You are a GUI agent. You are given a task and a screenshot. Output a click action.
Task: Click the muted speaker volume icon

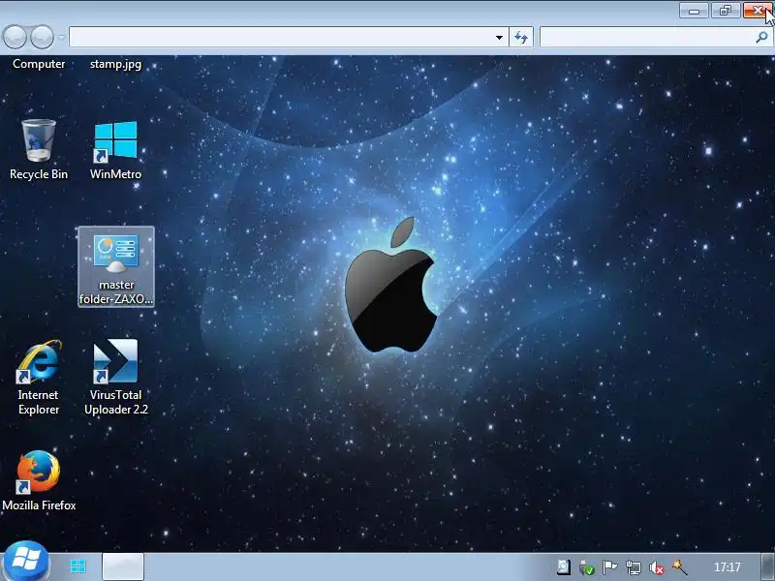click(657, 567)
